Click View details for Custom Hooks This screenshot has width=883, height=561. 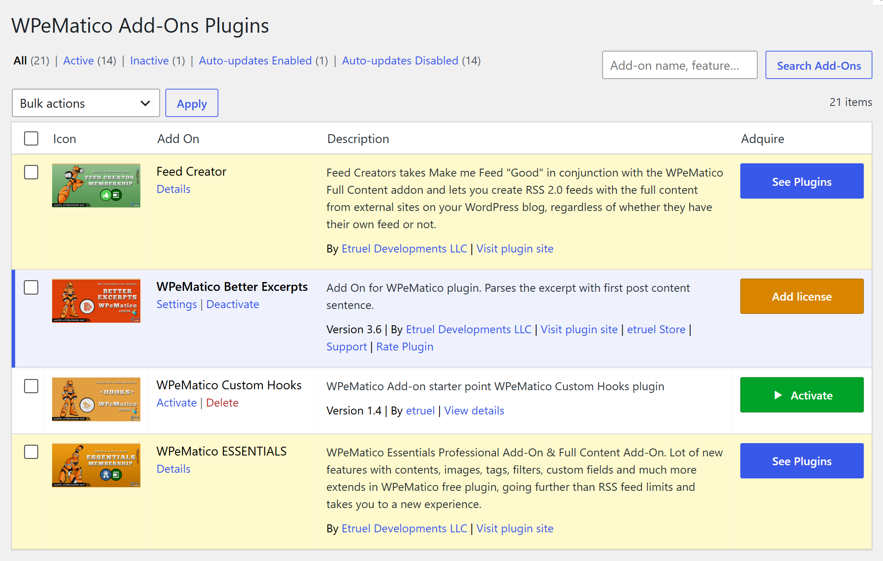[x=474, y=410]
